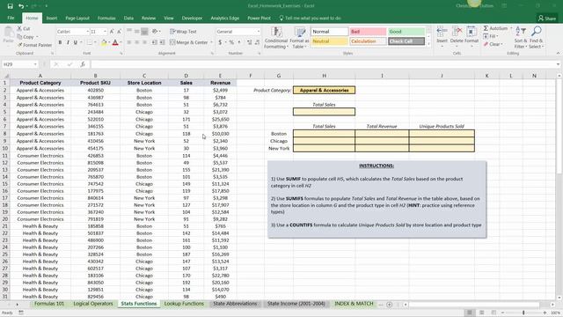Toggle underline formatting
This screenshot has width=563, height=317.
tap(76, 43)
